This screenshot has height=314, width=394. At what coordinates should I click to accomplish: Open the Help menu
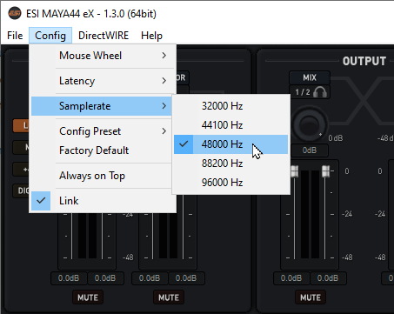point(151,36)
